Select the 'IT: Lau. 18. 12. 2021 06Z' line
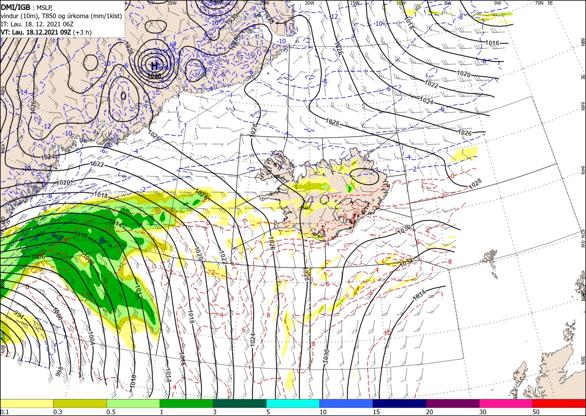 click(37, 24)
